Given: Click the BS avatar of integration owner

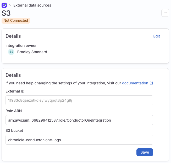Looking at the screenshot, I should pyautogui.click(x=11, y=52).
